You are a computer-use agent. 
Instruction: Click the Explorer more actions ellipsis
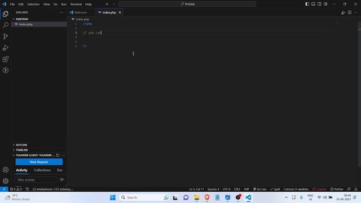61,12
